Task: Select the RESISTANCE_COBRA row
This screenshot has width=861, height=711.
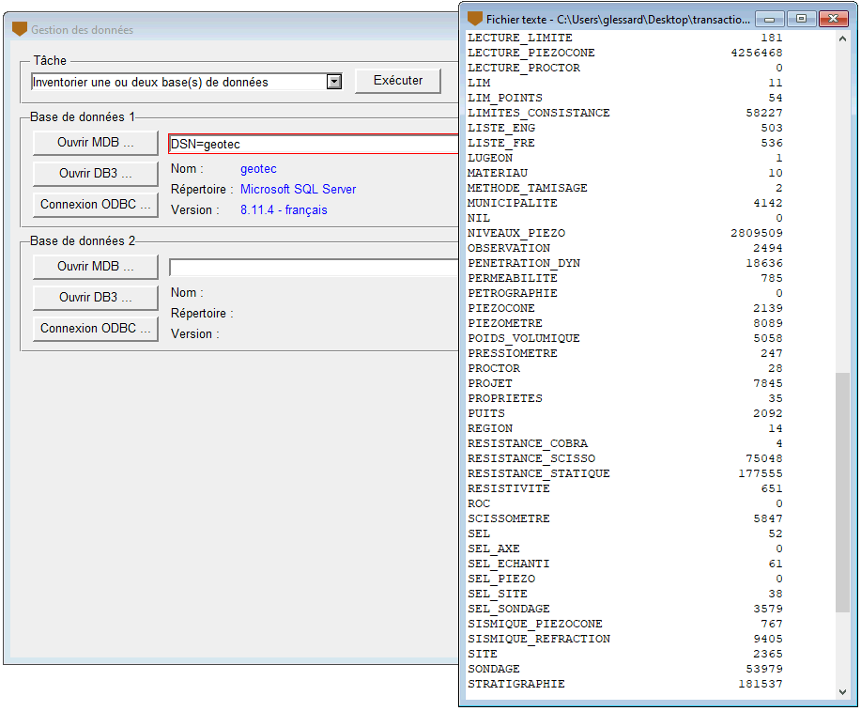Action: (625, 443)
